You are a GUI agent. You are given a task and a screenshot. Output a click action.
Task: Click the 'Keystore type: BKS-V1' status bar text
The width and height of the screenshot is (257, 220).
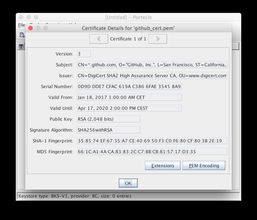tap(75, 196)
